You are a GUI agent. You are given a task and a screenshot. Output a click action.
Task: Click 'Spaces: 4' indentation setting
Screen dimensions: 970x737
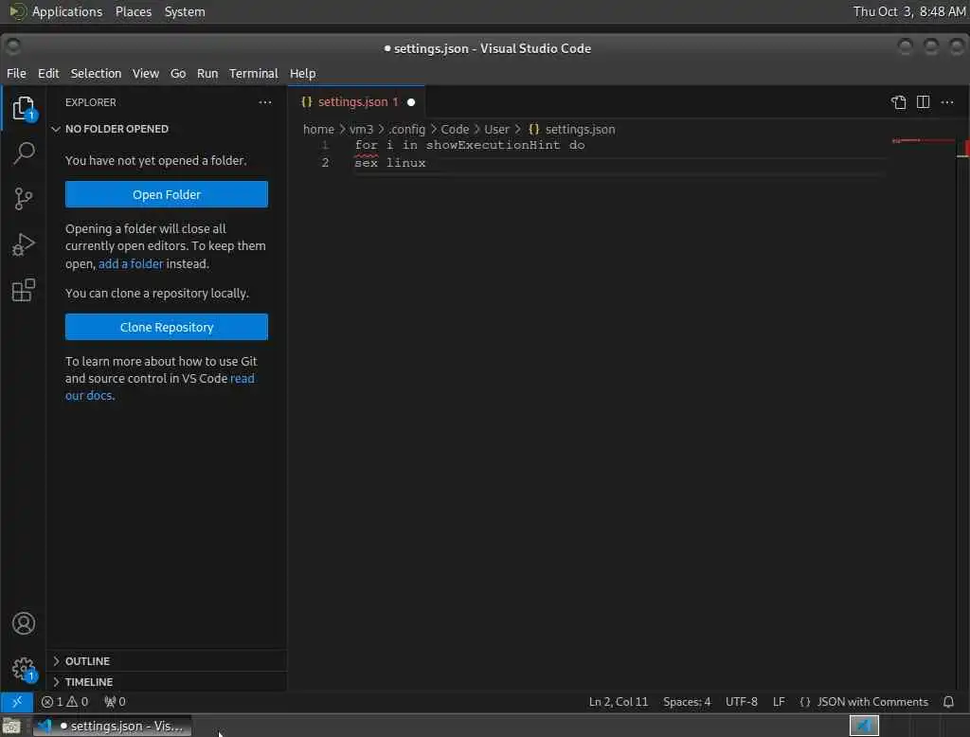pos(687,702)
